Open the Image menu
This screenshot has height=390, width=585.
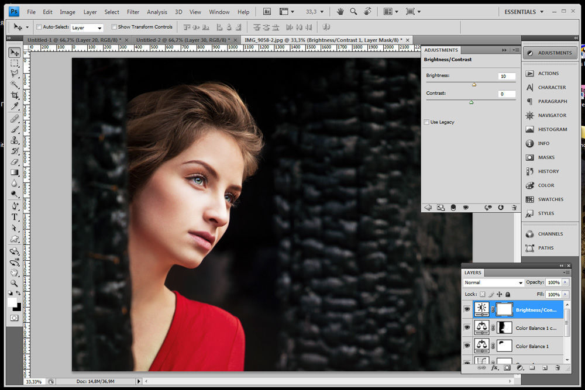click(x=67, y=12)
